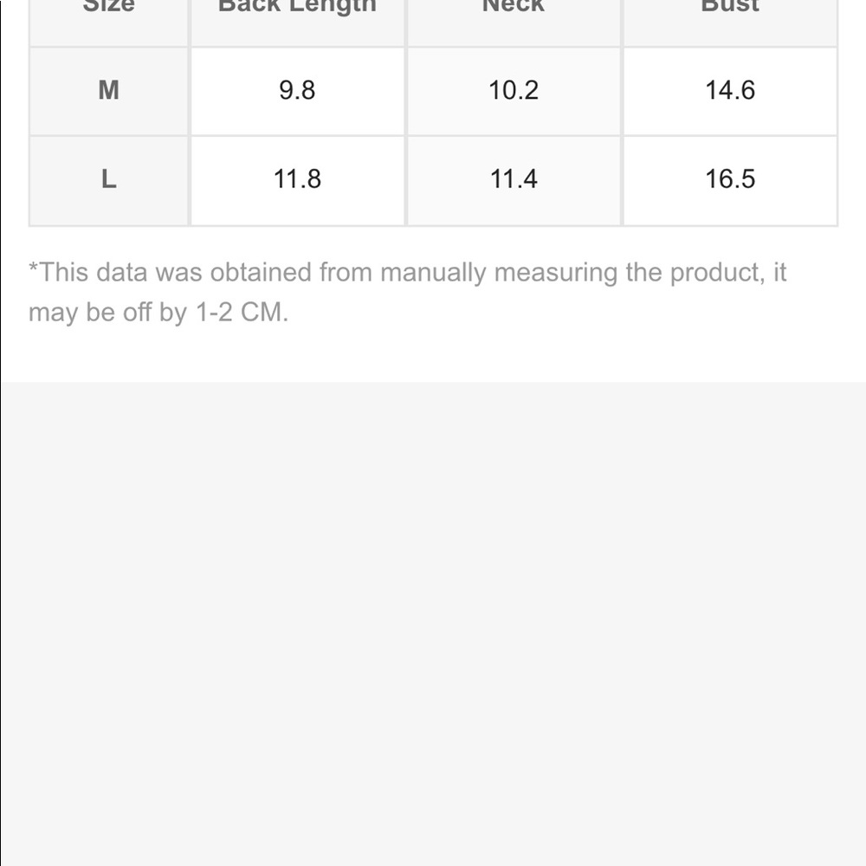Viewport: 866px width, 866px height.
Task: Click the 10.2 neck value
Action: (514, 90)
